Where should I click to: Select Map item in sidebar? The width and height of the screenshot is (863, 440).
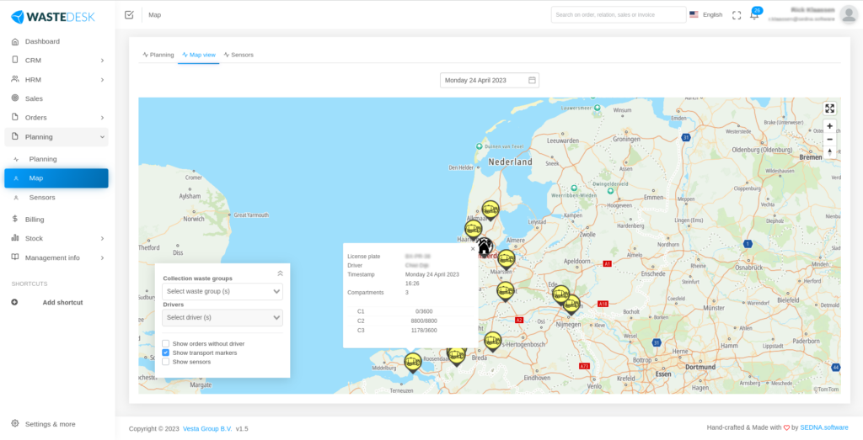click(56, 178)
